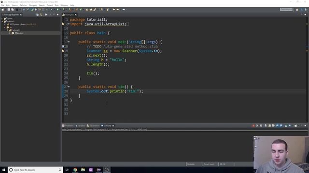This screenshot has width=309, height=173.
Task: Click the New file toolbar icon
Action: [x=3, y=10]
